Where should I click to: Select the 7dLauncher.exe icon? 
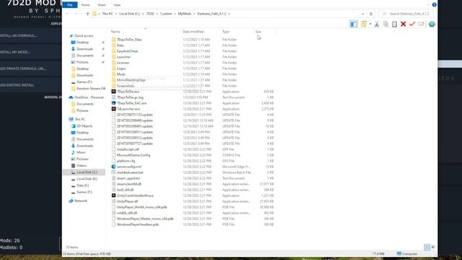click(x=113, y=109)
